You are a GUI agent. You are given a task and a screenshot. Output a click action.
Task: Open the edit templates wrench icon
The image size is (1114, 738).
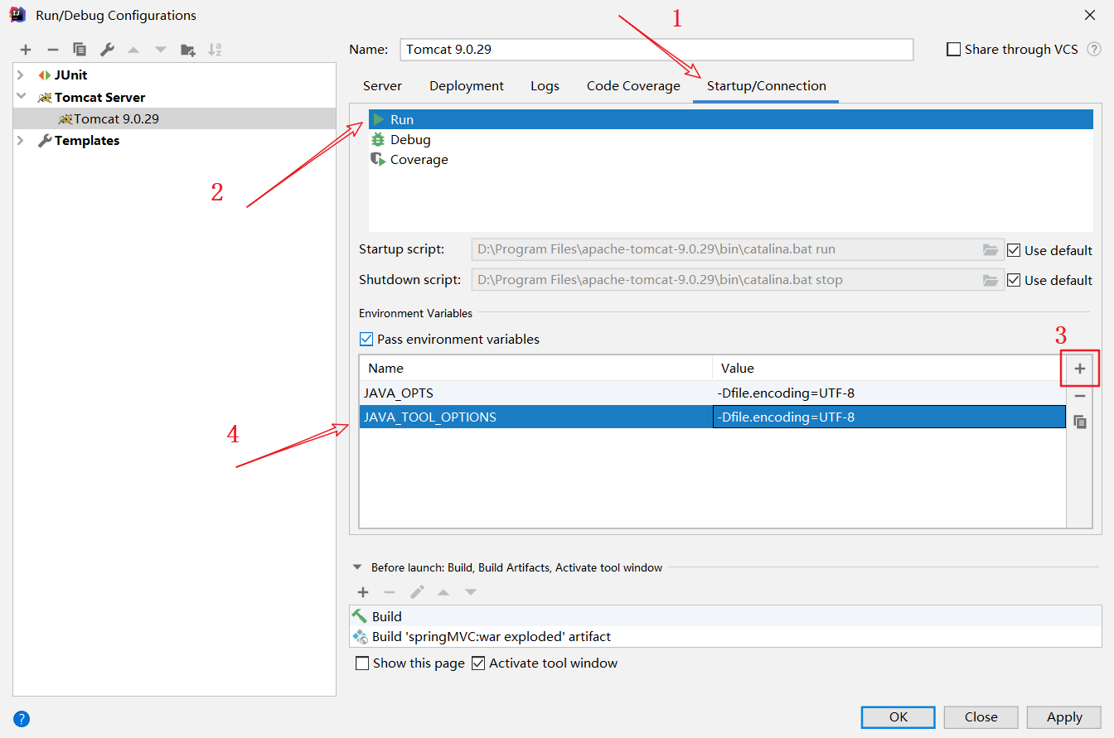(107, 50)
